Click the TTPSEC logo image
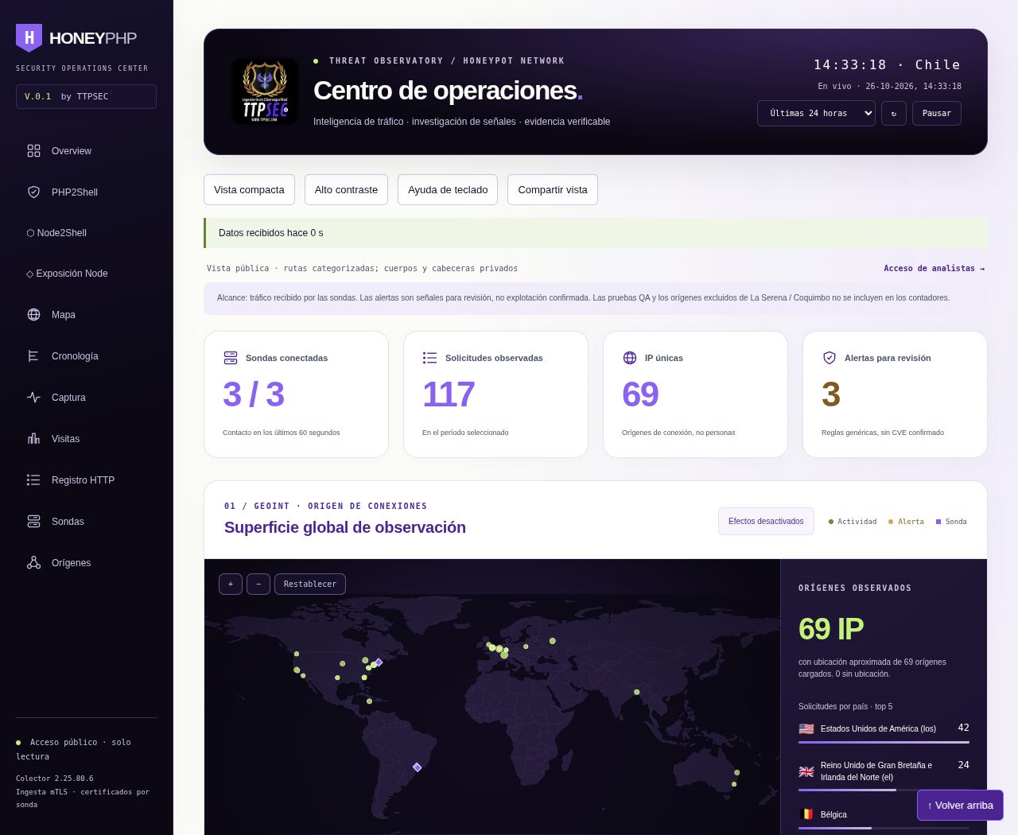The image size is (1018, 835). (265, 91)
